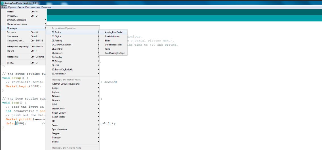This screenshot has width=322, height=150.
Task: Click the delay(100) code line
Action: click(16, 123)
